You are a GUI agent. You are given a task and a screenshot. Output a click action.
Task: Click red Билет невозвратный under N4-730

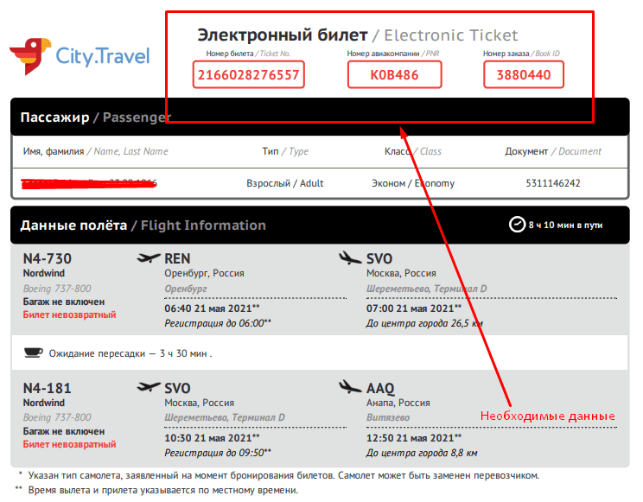(69, 315)
